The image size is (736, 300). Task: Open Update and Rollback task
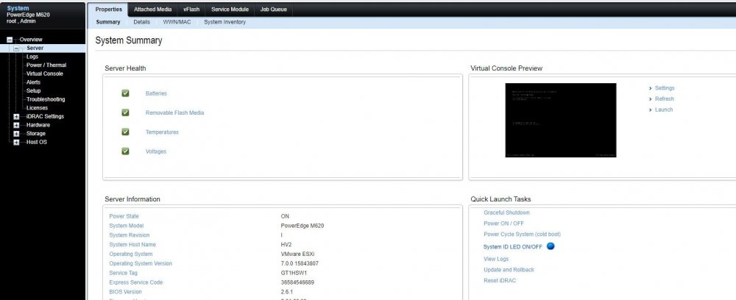point(509,270)
